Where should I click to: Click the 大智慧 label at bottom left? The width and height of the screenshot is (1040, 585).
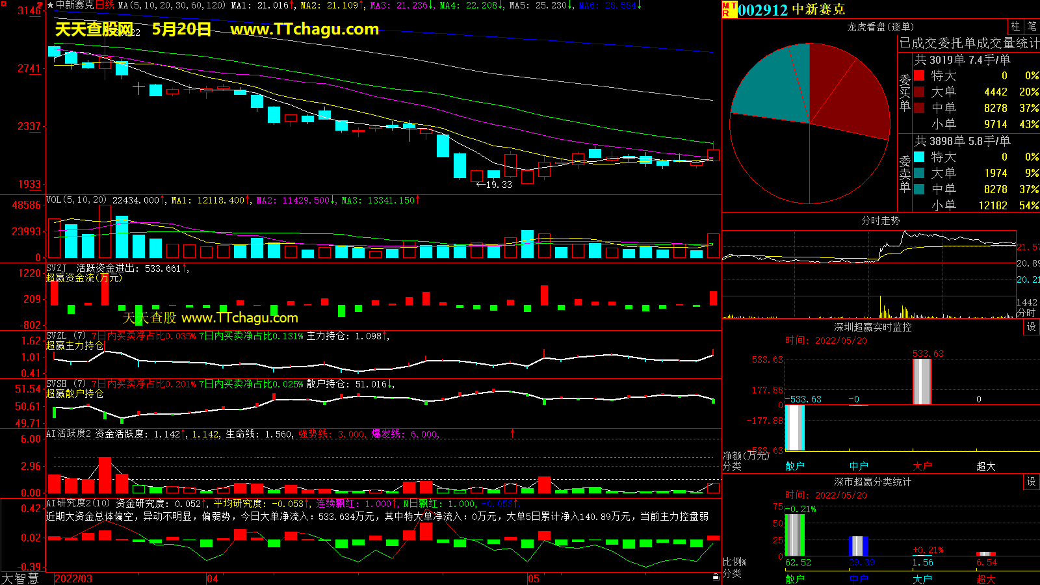click(x=20, y=578)
